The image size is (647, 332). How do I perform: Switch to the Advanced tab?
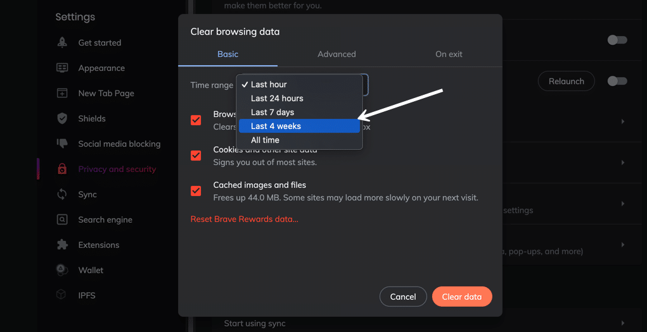pos(336,54)
